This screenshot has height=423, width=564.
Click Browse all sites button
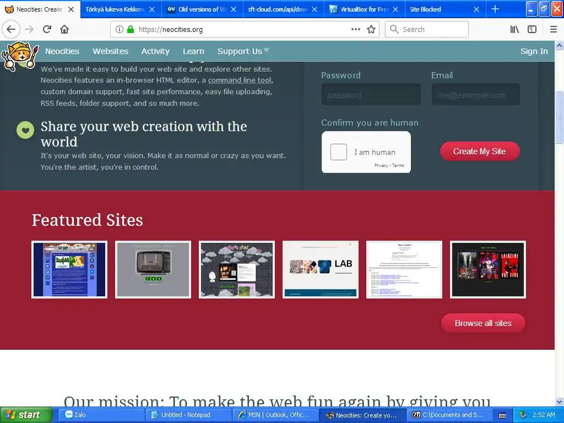point(483,323)
